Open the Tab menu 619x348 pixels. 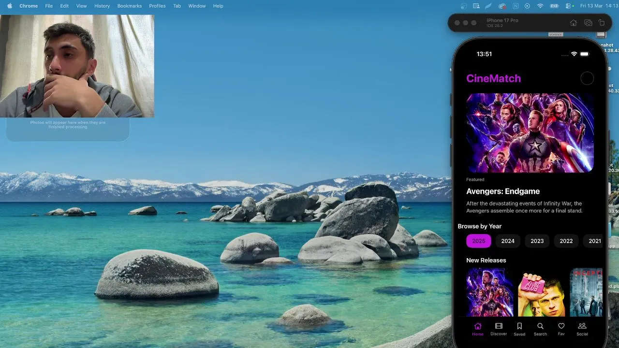(x=177, y=6)
